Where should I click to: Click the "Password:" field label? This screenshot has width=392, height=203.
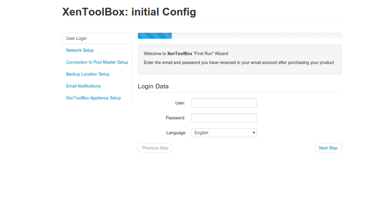(x=176, y=118)
